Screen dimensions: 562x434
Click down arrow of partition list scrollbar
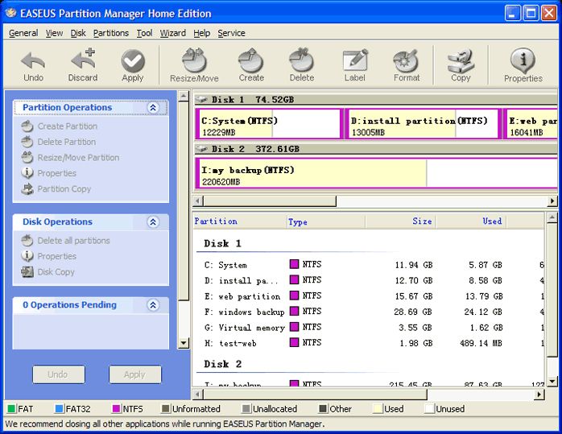pyautogui.click(x=552, y=382)
